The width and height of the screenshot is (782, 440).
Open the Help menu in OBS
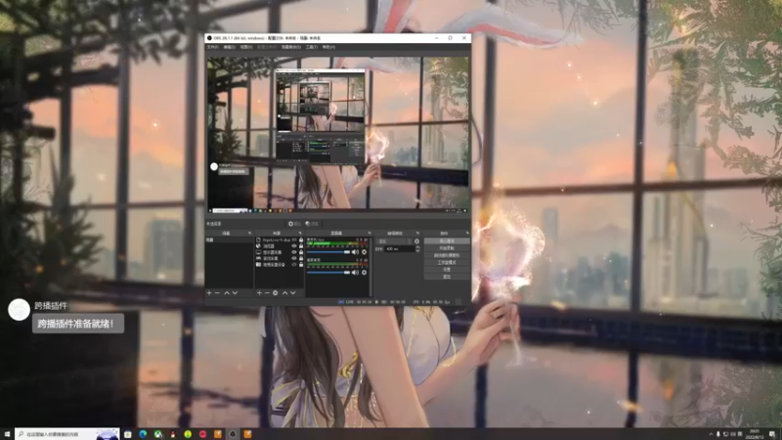328,47
